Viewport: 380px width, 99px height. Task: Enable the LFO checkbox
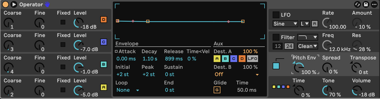pos(276,15)
